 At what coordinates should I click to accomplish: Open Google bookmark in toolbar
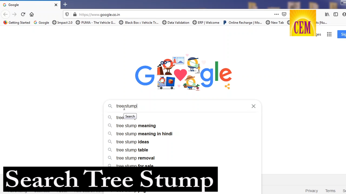click(41, 23)
